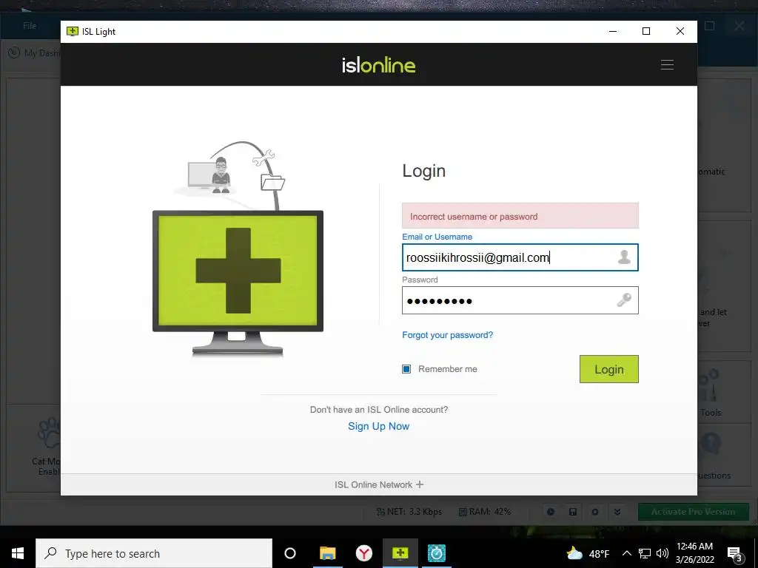Open Cortana circle icon on the taskbar
Image resolution: width=758 pixels, height=568 pixels.
[290, 553]
